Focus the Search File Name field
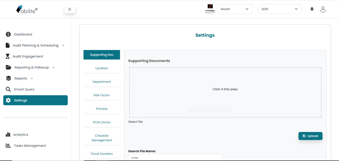This screenshot has width=339, height=161. pyautogui.click(x=175, y=157)
